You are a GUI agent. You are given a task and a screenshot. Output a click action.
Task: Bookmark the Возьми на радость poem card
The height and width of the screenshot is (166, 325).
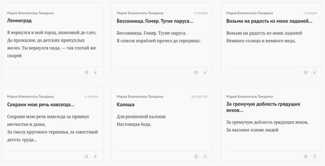(x=305, y=73)
